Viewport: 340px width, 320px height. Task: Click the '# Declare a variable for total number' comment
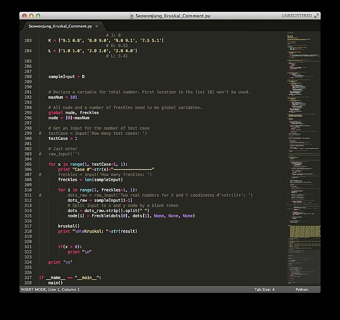(149, 92)
